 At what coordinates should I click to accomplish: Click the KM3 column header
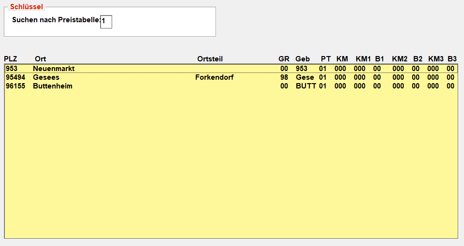pos(436,59)
